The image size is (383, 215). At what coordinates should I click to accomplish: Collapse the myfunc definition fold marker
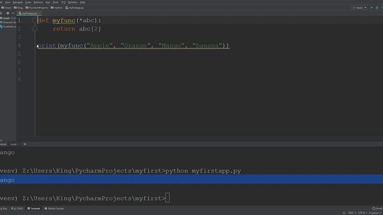35,20
